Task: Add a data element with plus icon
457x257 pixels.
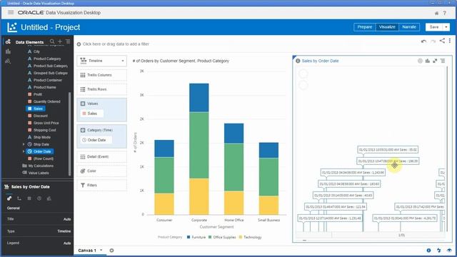Action: coord(60,41)
